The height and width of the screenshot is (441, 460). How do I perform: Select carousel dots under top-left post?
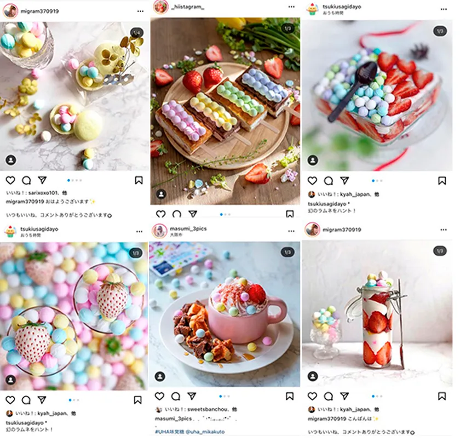click(74, 180)
